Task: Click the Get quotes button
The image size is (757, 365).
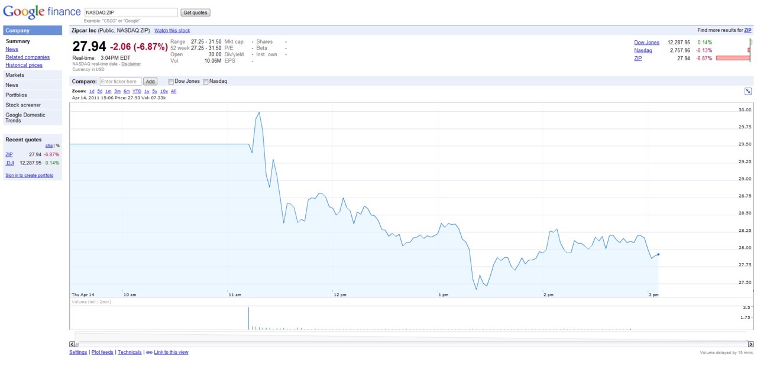Action: click(x=195, y=12)
